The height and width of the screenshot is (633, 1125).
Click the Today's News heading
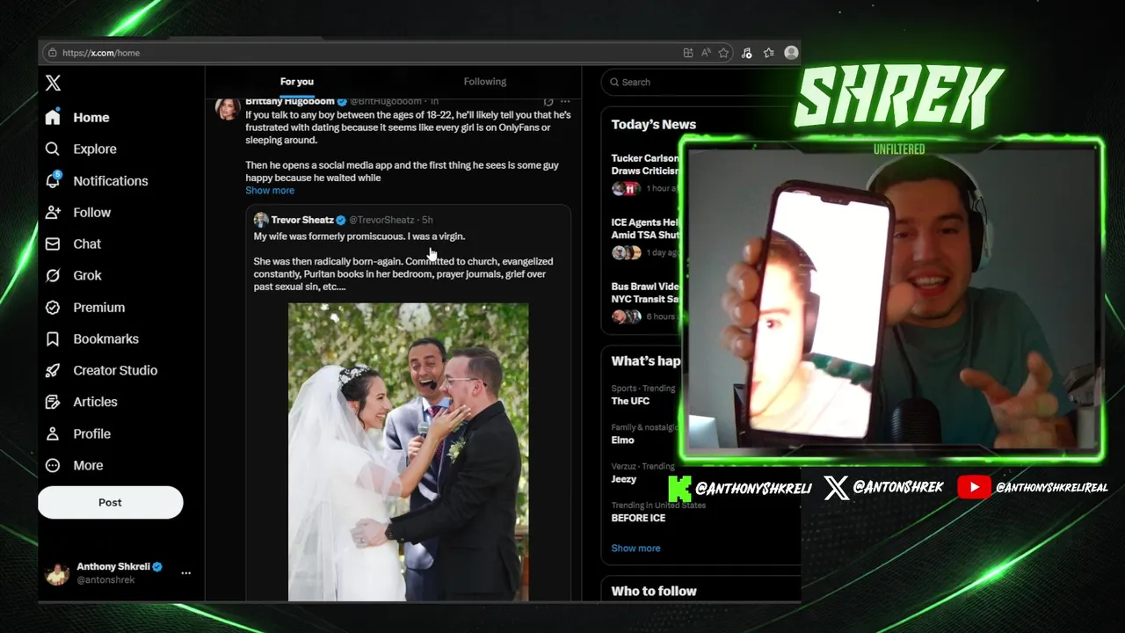coord(654,125)
